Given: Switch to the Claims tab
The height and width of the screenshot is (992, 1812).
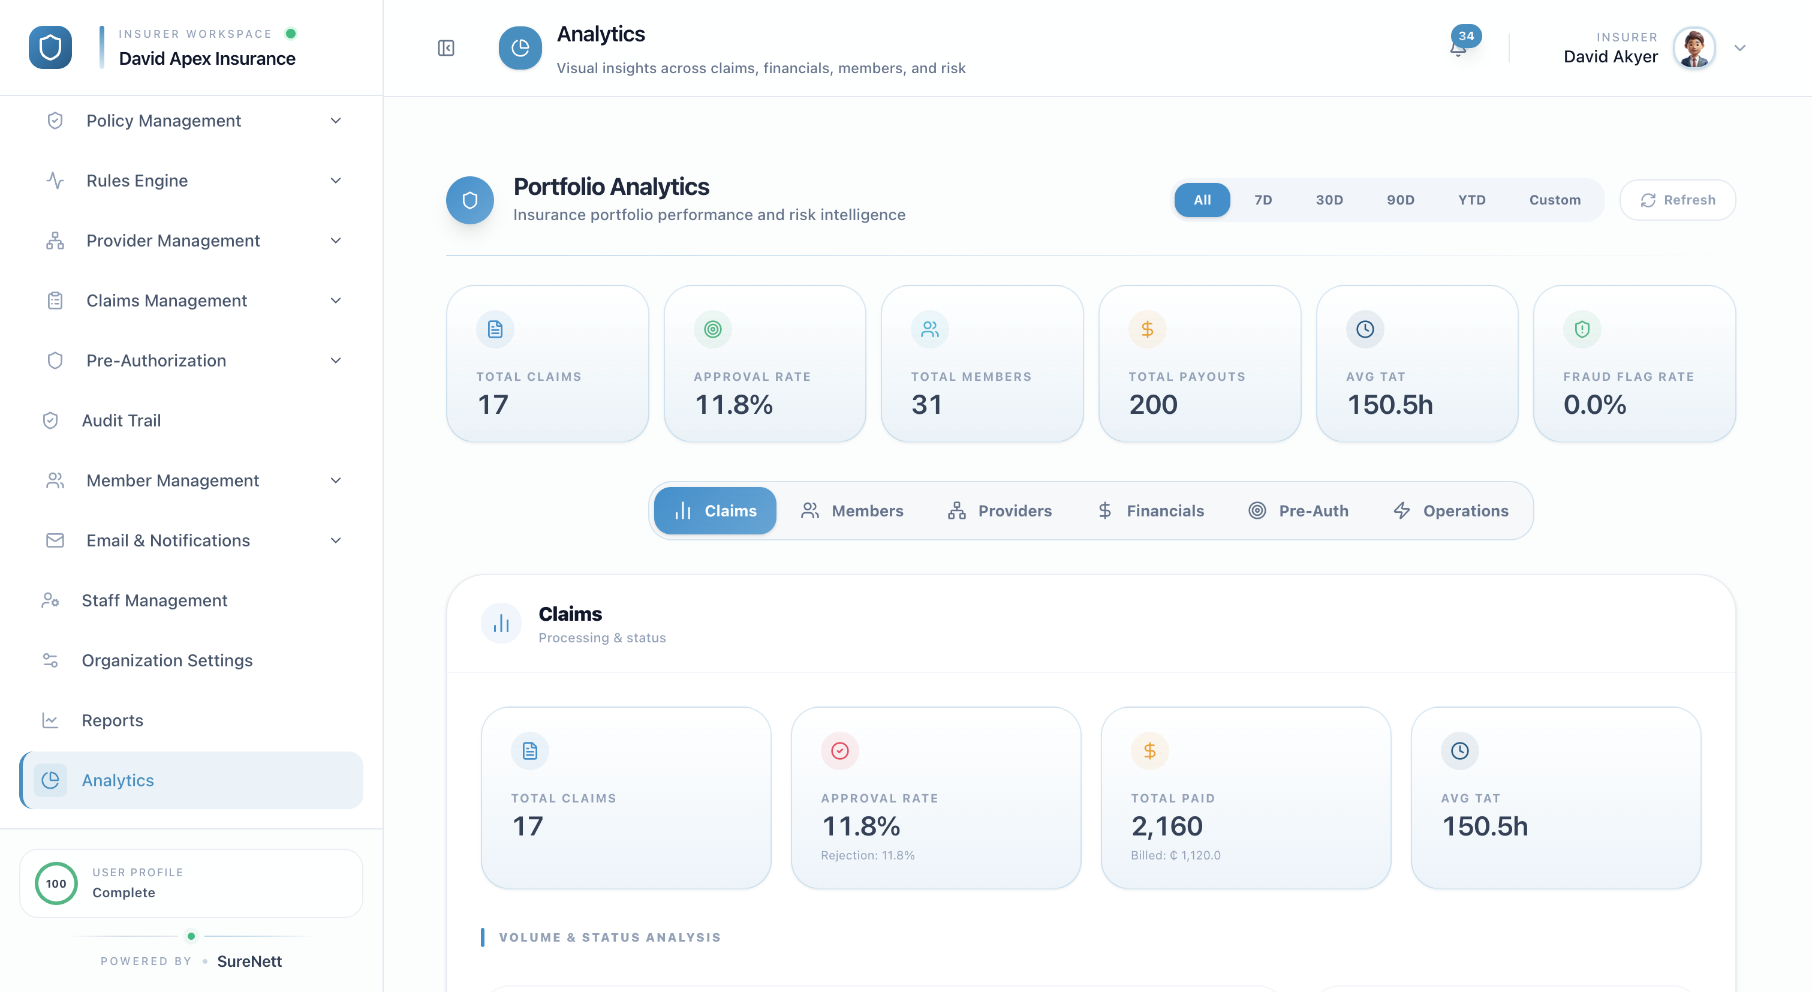Looking at the screenshot, I should pos(715,511).
